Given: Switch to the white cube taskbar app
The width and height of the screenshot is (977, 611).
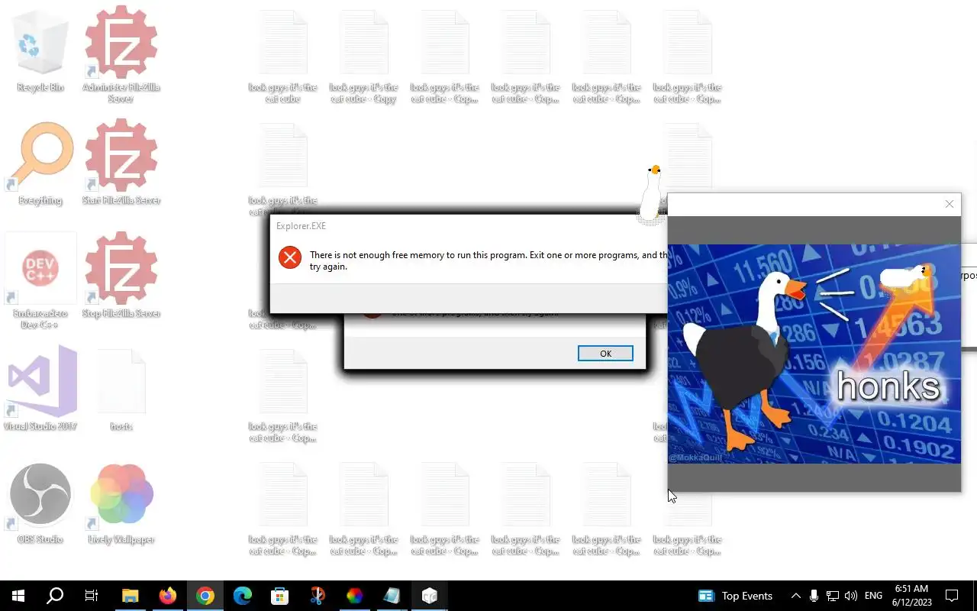Looking at the screenshot, I should tap(430, 596).
